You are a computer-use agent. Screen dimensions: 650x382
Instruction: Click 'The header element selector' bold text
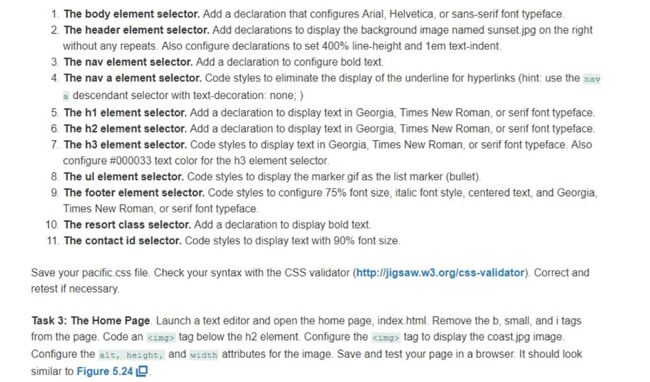tap(136, 30)
